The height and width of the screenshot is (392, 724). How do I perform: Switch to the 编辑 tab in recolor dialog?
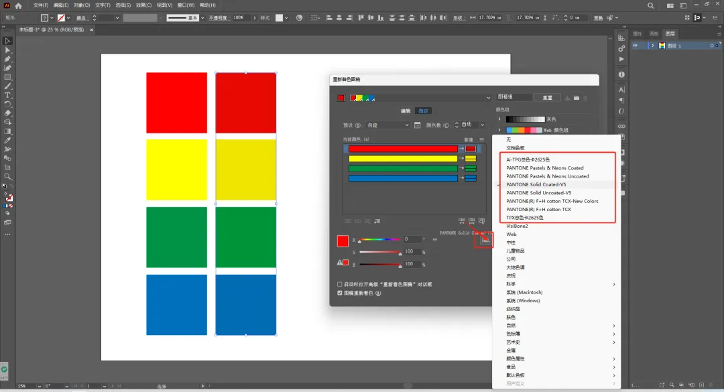pos(406,111)
